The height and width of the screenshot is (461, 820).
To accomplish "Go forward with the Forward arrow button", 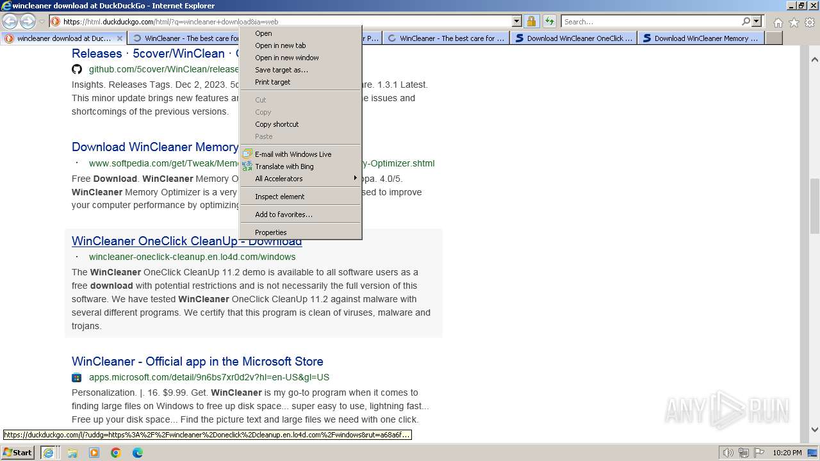I will coord(28,21).
